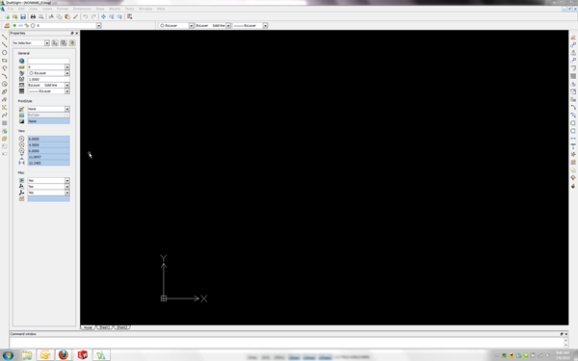Switch to the Sheet1 tab
Image resolution: width=578 pixels, height=361 pixels.
tap(105, 327)
